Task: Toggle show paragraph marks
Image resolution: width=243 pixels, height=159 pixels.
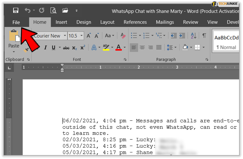Action: coord(204,36)
